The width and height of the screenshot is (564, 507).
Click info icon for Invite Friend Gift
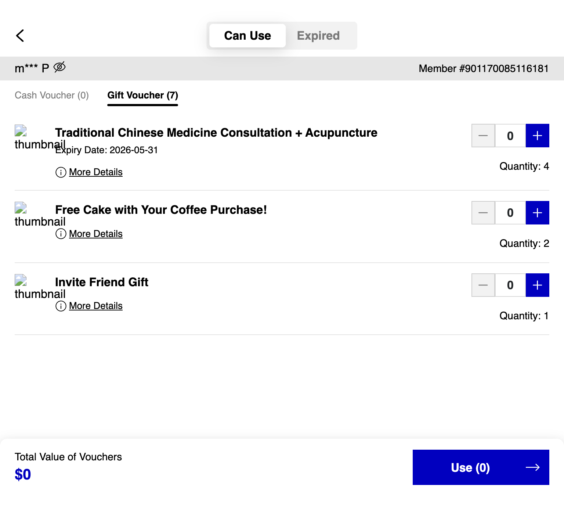point(61,306)
